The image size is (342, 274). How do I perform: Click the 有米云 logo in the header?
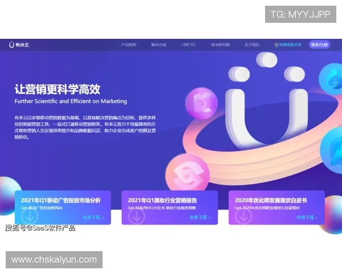(19, 45)
